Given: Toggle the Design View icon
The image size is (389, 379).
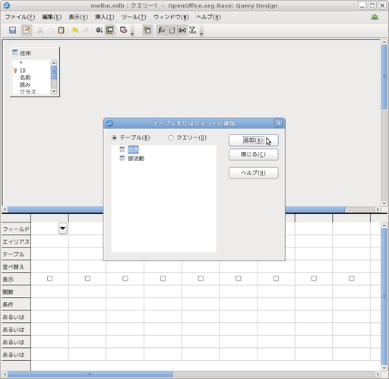Looking at the screenshot, I should [110, 30].
